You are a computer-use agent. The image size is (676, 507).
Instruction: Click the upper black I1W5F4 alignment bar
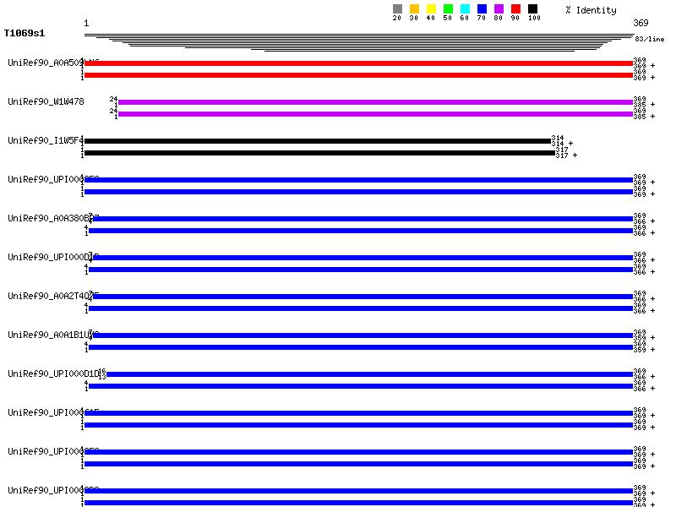coord(317,141)
